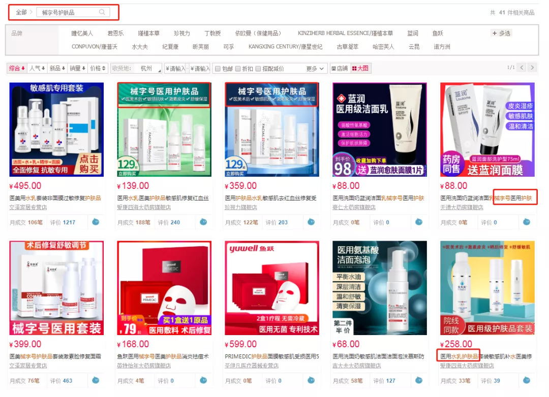Filter by brand 瞳忆美人
Viewport: 549px width, 397px height.
(82, 33)
